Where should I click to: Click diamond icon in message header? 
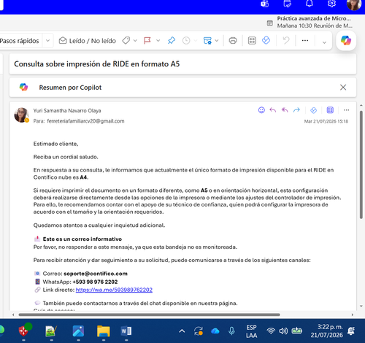[314, 110]
